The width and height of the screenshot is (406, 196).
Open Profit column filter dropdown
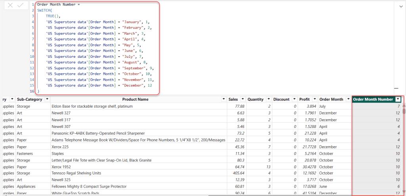pos(314,99)
